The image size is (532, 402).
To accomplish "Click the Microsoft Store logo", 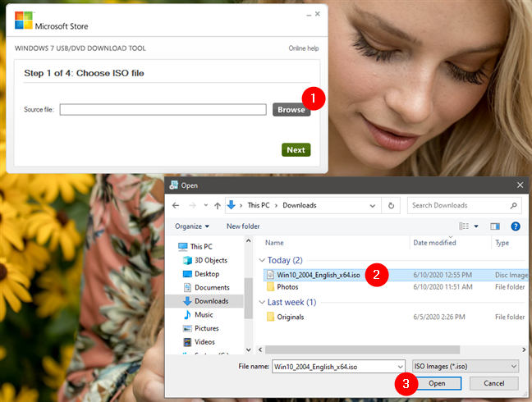I will (24, 21).
